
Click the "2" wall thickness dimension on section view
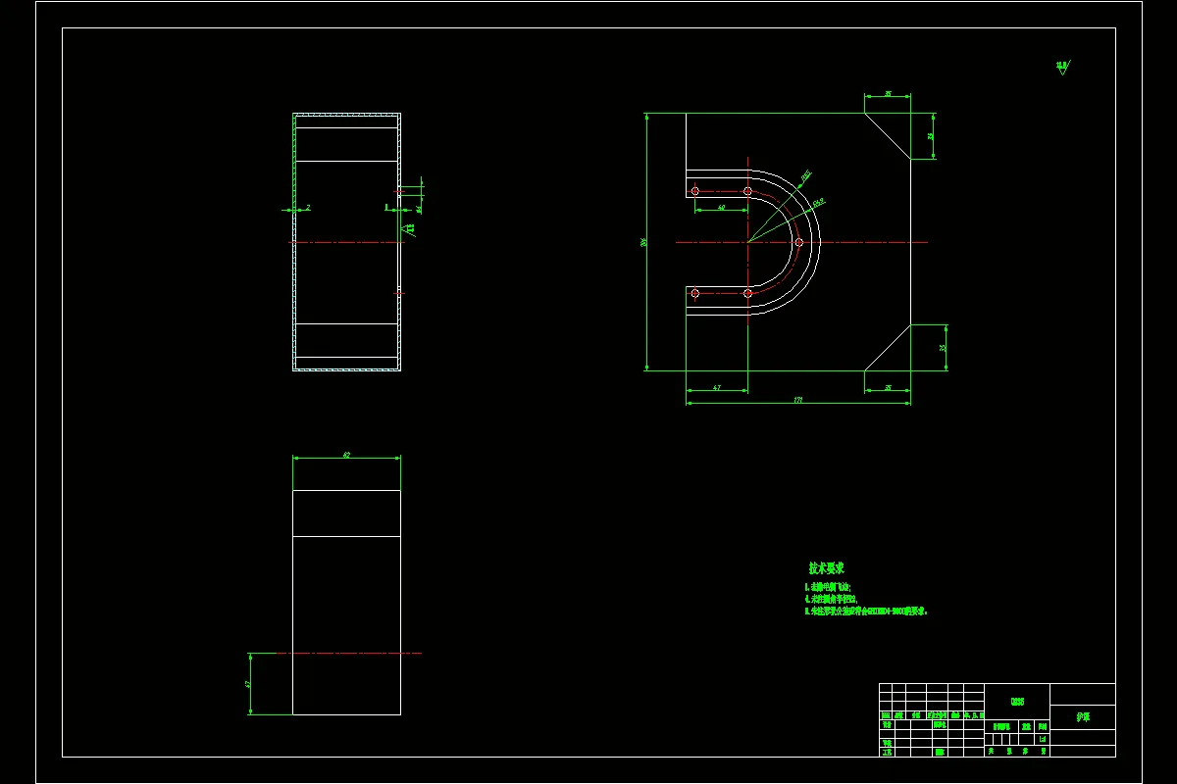(308, 208)
